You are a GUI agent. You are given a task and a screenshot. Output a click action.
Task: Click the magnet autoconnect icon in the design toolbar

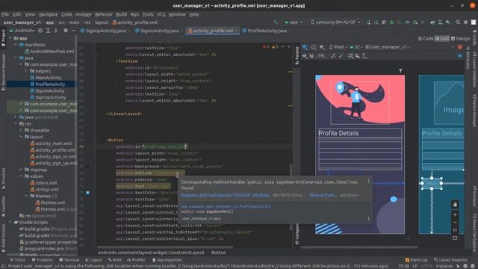tap(311, 56)
